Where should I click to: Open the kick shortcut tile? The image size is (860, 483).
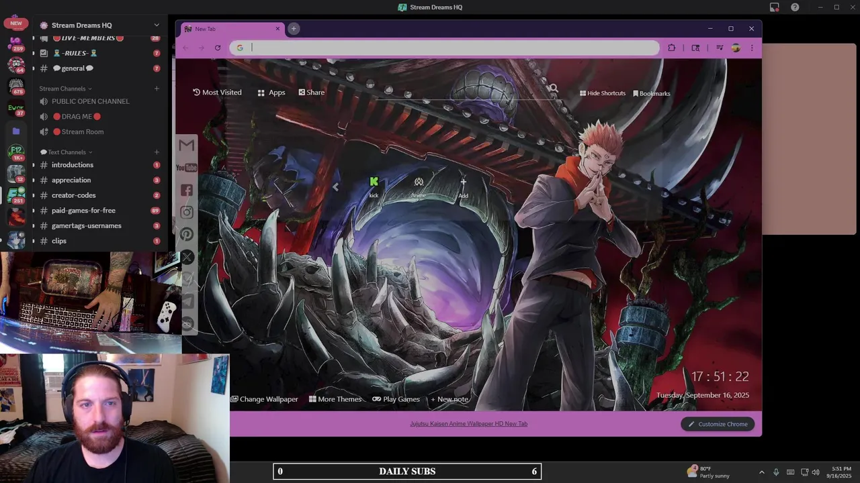(374, 186)
